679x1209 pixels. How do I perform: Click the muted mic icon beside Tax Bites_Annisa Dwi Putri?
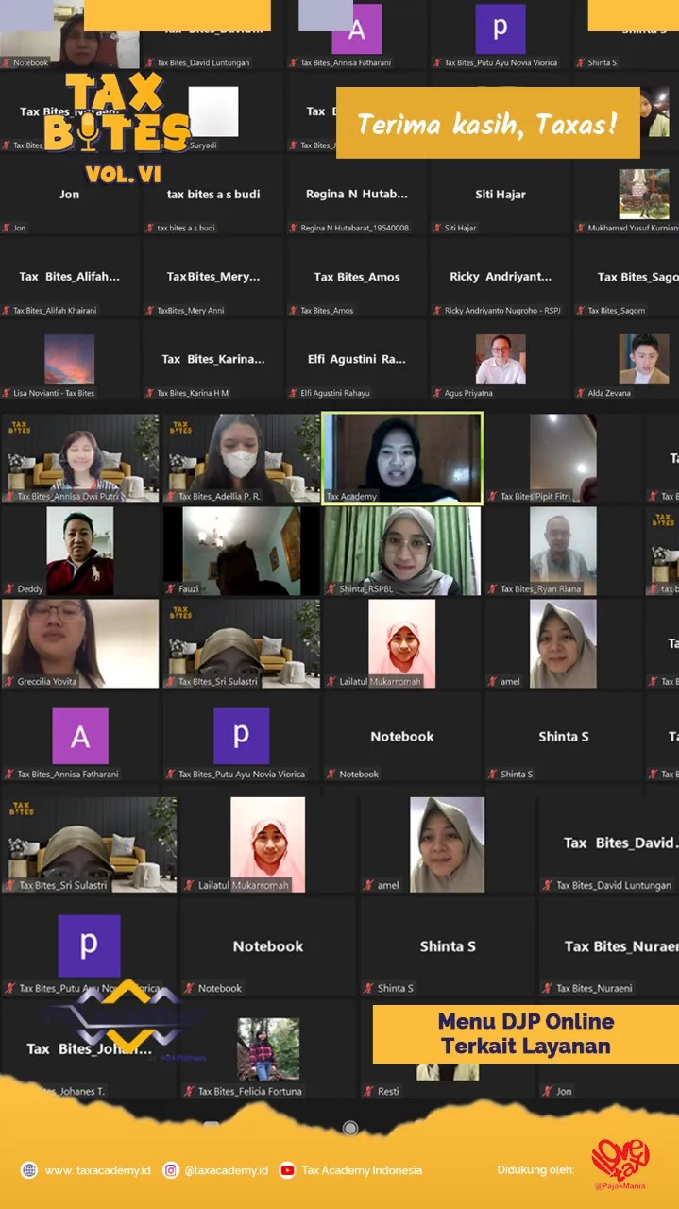coord(9,496)
